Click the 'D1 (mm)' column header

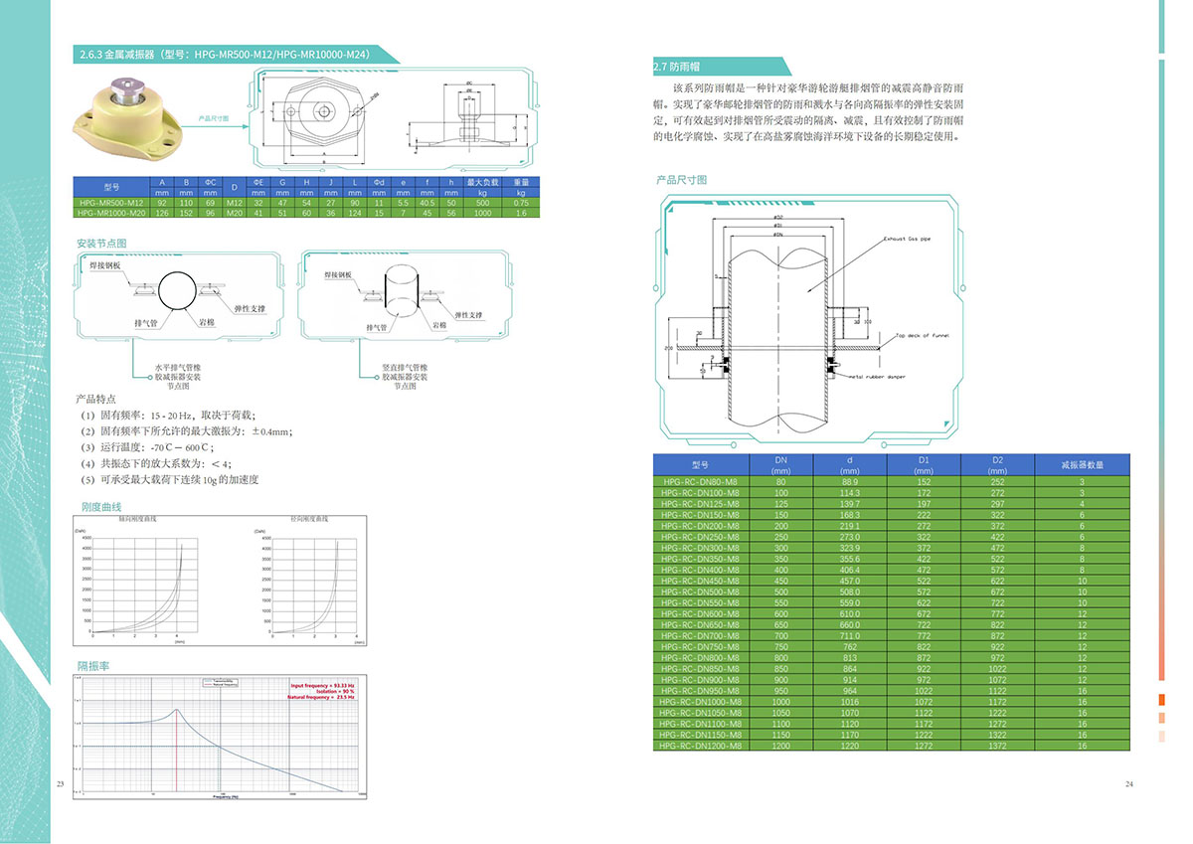point(924,464)
